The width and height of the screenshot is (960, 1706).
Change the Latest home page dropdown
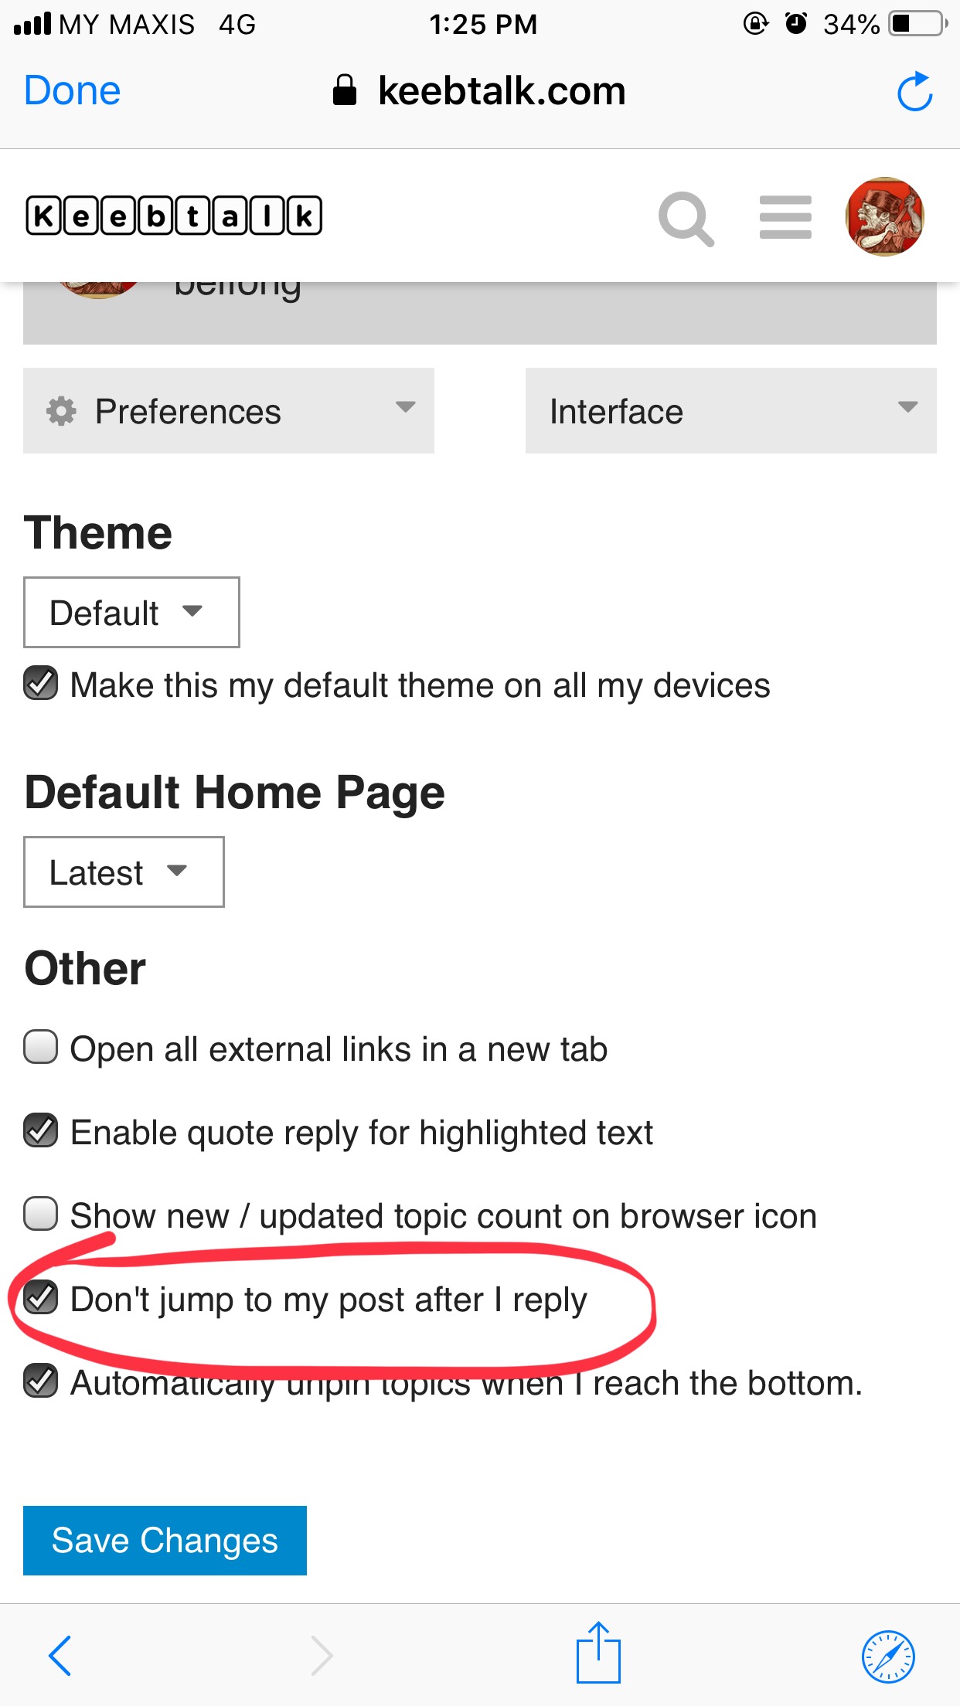124,872
